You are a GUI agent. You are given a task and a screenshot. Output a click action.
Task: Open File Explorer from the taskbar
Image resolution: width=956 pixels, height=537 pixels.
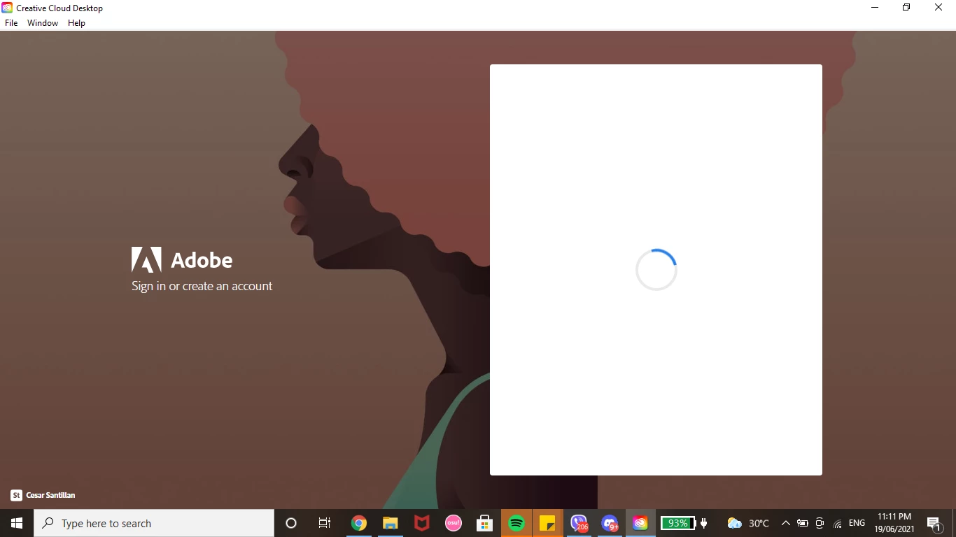[390, 523]
